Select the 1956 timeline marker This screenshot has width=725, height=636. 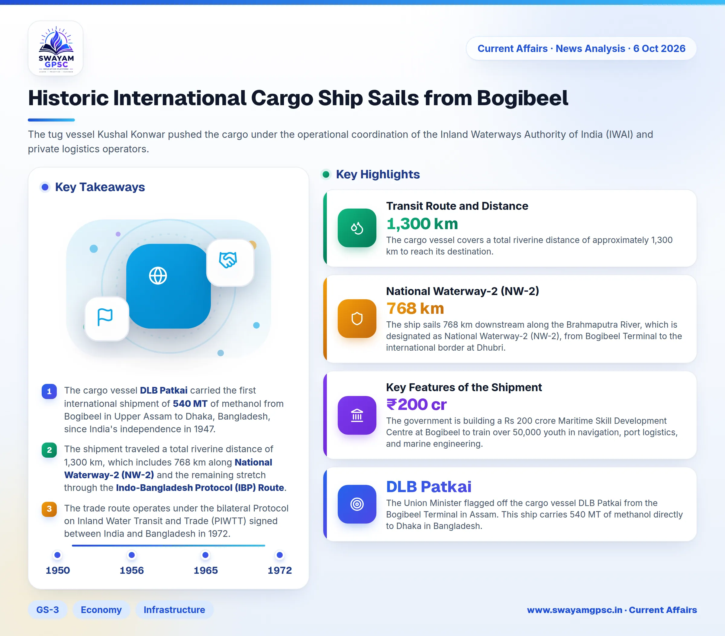coord(132,555)
